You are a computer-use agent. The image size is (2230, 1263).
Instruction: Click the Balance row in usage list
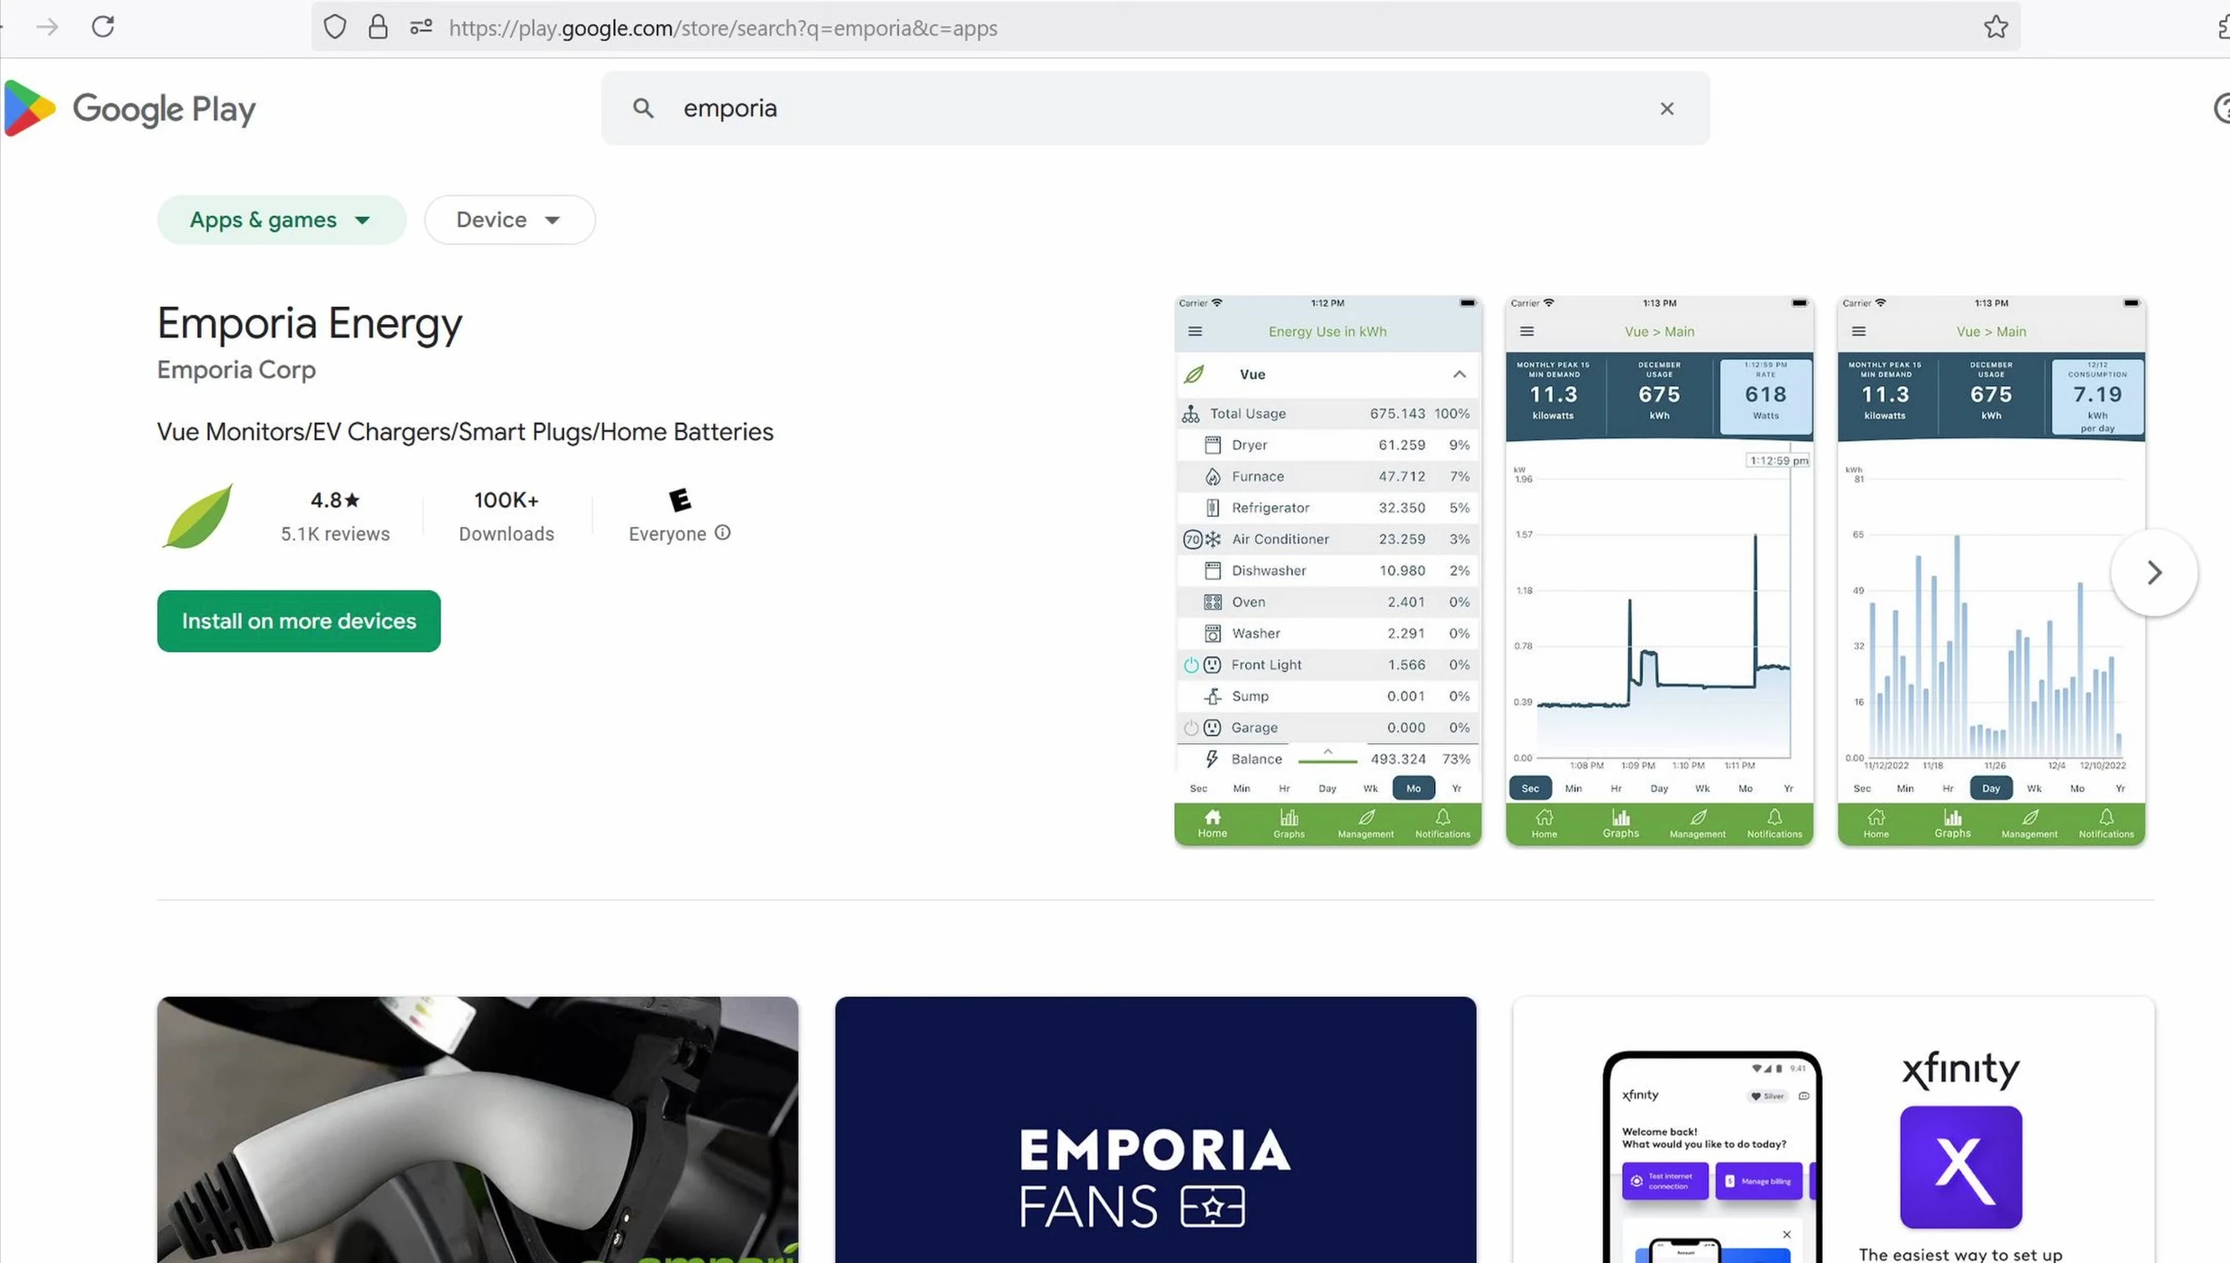[1327, 759]
